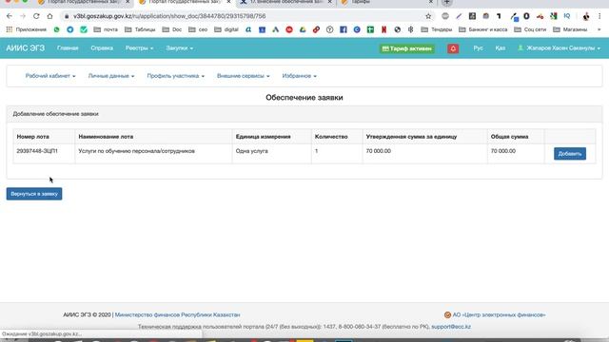Open the Соц сети bookmarks folder
Viewport: 609px width, 342px height.
tap(530, 29)
